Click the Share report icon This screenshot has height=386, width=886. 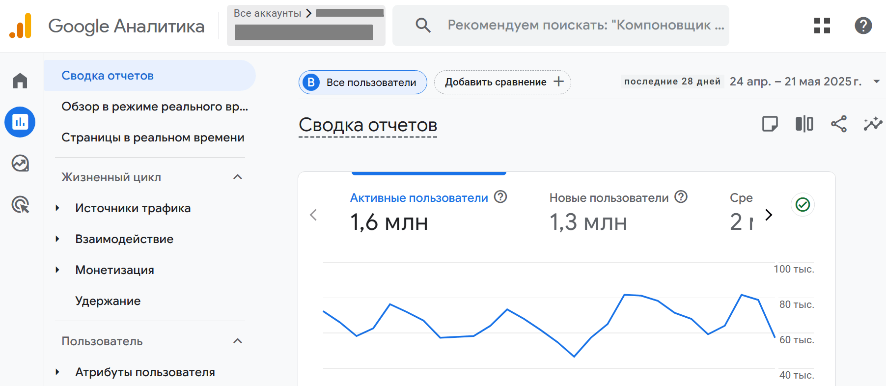(x=838, y=124)
